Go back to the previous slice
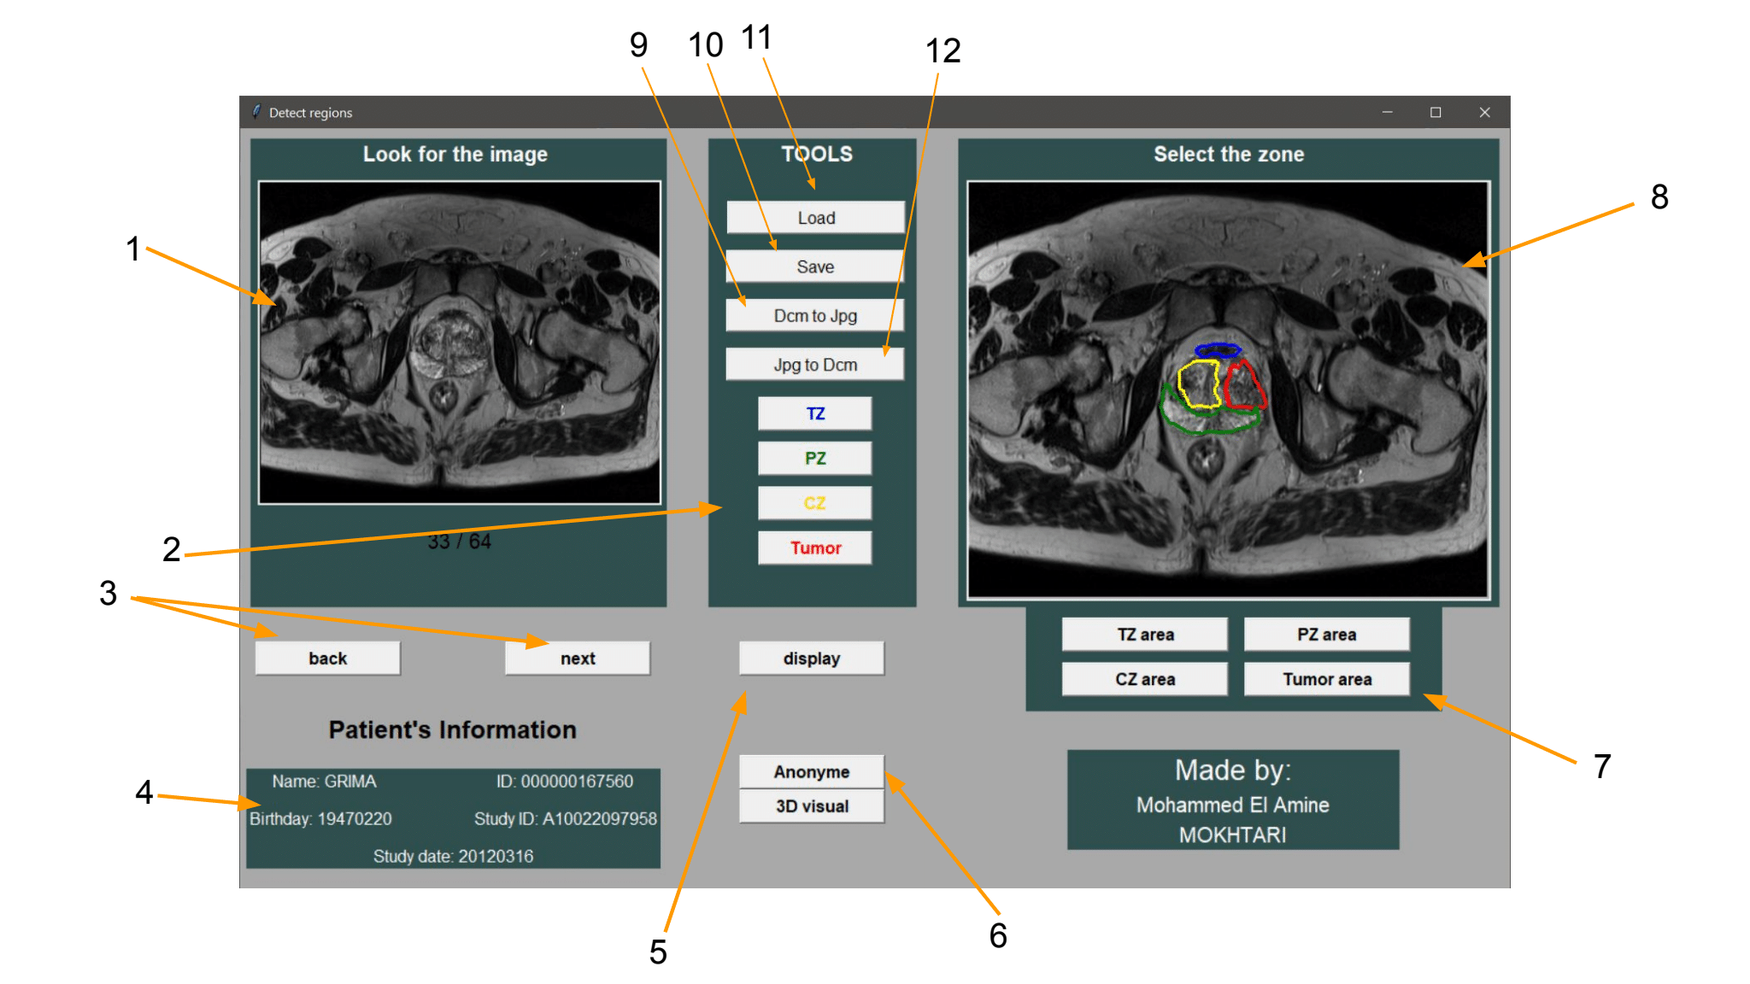 [327, 658]
